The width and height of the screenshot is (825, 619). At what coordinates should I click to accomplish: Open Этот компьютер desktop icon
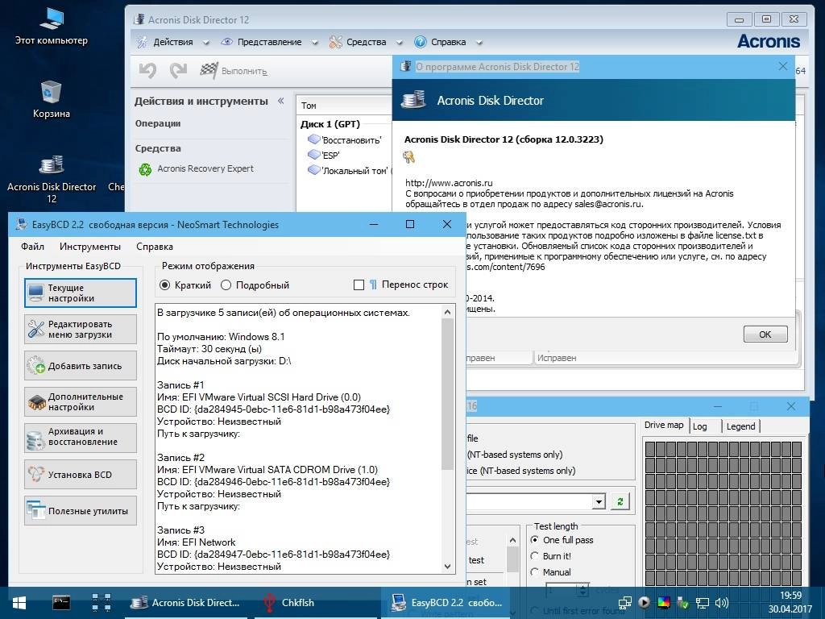51,27
